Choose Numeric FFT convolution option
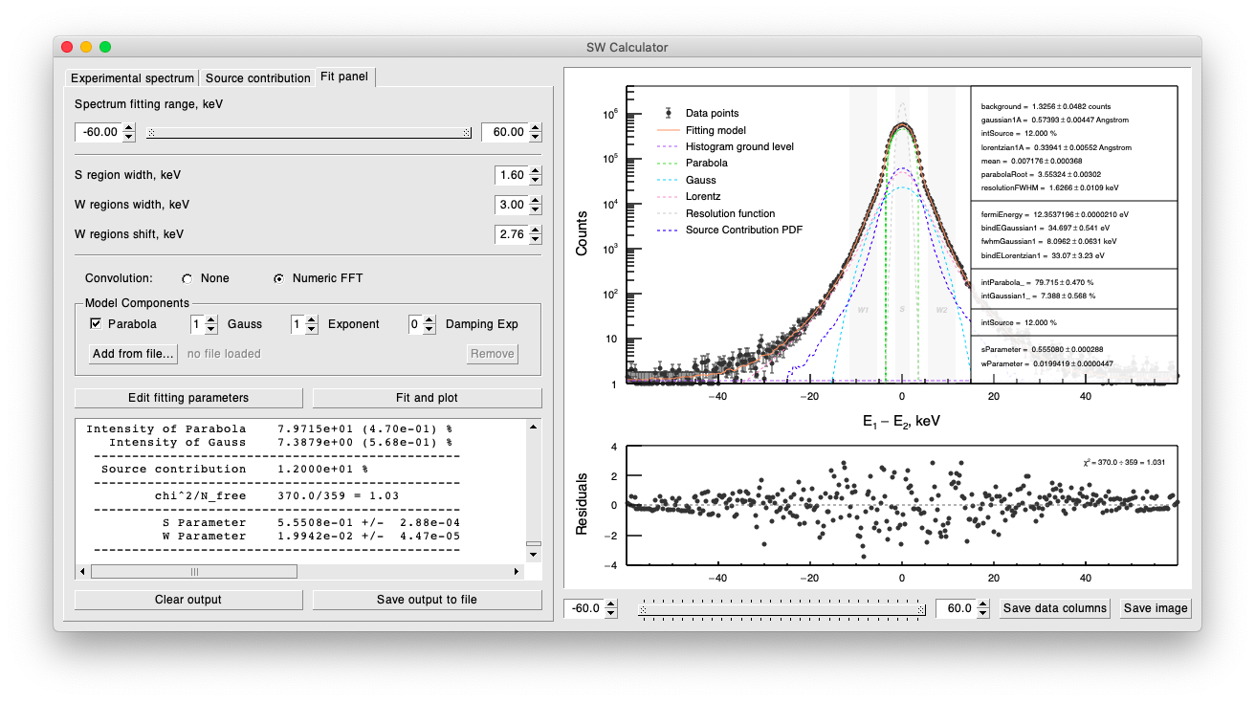 point(278,278)
